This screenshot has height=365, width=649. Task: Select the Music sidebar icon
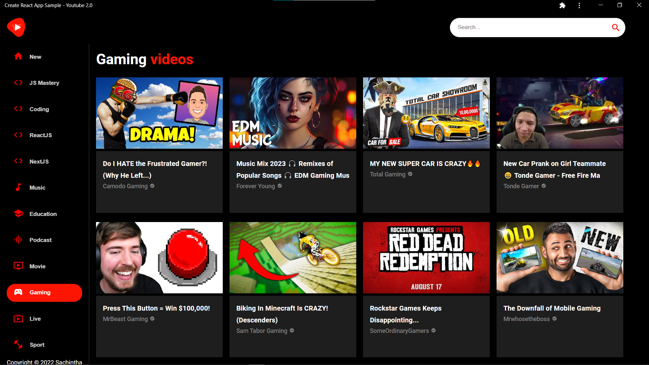click(18, 188)
